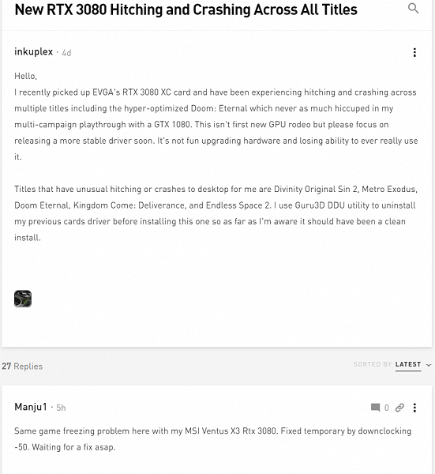
Task: Click the graphics card badge thumbnail
Action: (x=23, y=299)
